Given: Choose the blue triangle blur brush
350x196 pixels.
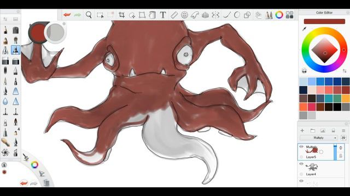Looking at the screenshot, I should [x=15, y=102].
